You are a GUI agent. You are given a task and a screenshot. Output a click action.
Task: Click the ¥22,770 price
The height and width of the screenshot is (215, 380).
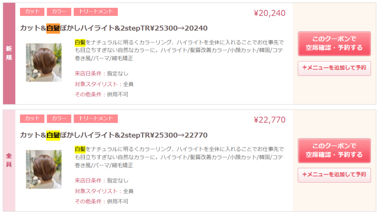(x=269, y=120)
